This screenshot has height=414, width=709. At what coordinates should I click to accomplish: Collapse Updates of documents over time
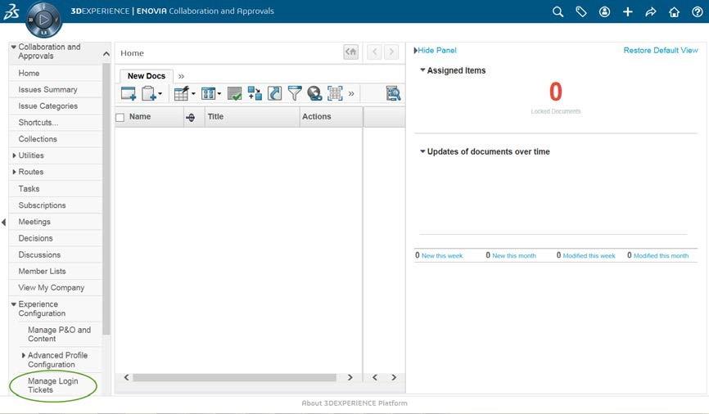pos(422,151)
